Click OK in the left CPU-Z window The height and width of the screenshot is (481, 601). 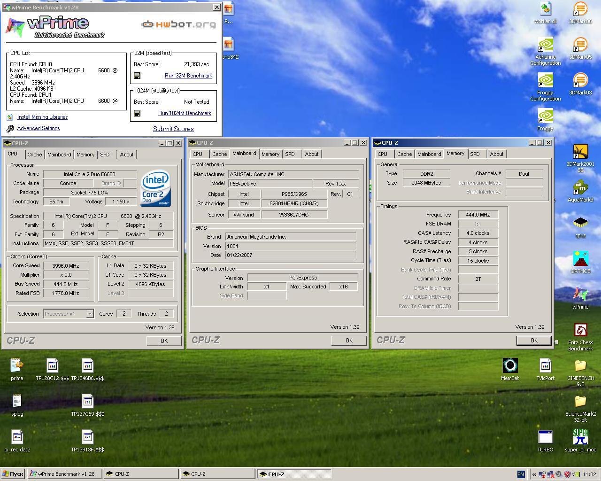click(x=164, y=341)
